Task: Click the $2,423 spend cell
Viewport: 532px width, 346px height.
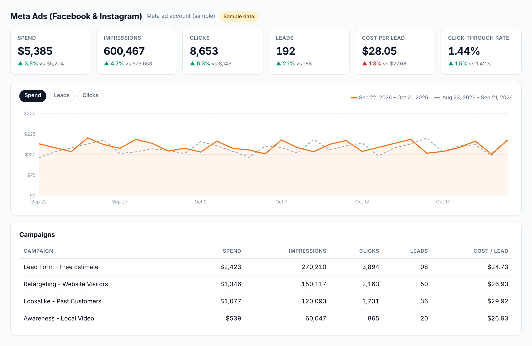Action: 231,267
